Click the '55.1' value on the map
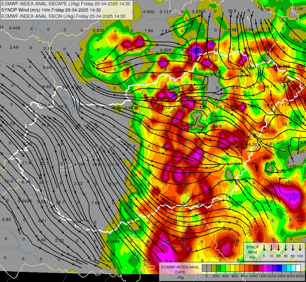Image resolution: width=306 pixels, height=282 pixels. [x=287, y=124]
